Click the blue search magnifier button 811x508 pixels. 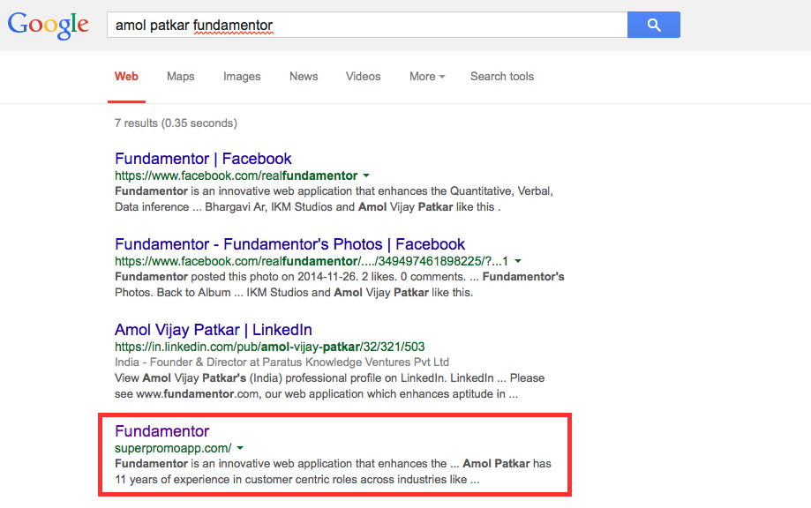(653, 25)
